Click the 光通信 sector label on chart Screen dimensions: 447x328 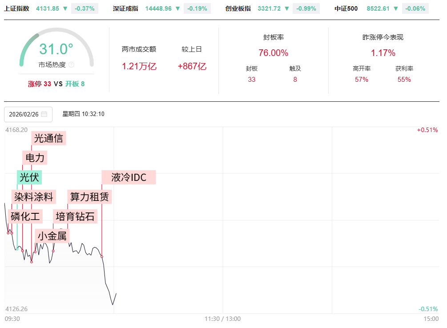pos(48,138)
